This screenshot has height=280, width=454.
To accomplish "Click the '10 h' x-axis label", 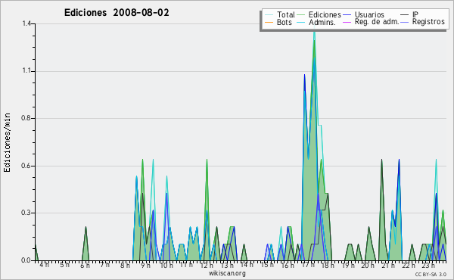I will point(166,265).
